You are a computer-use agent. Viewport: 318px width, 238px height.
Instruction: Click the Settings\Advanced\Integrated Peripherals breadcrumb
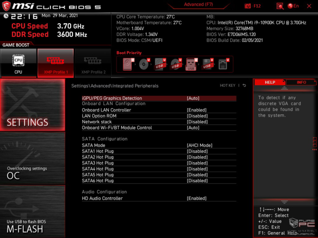click(115, 86)
